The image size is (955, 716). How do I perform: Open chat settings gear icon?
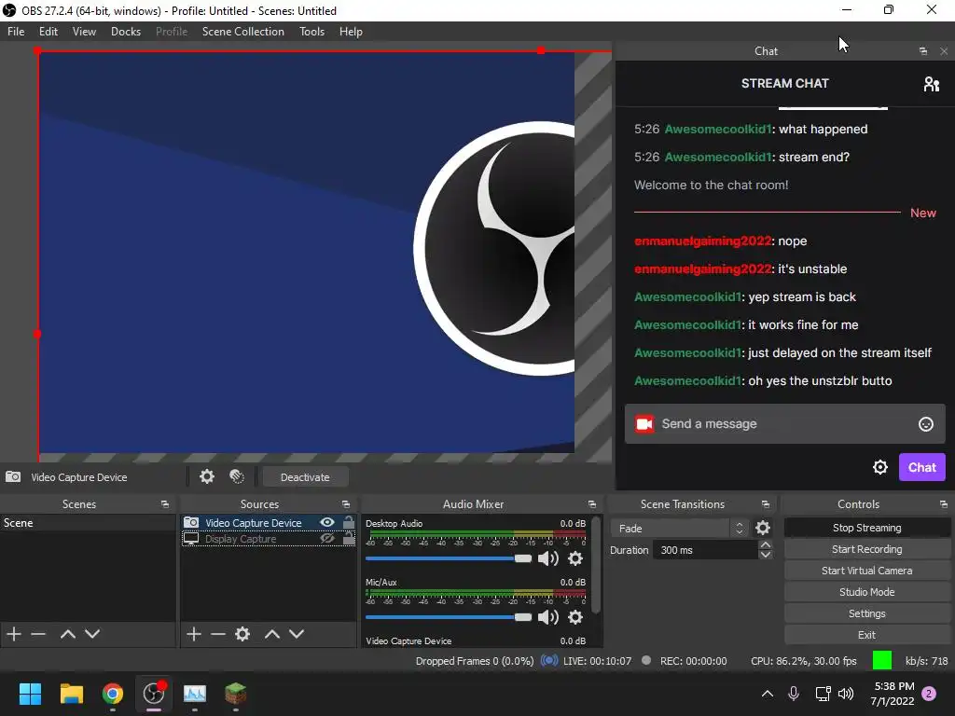click(880, 467)
